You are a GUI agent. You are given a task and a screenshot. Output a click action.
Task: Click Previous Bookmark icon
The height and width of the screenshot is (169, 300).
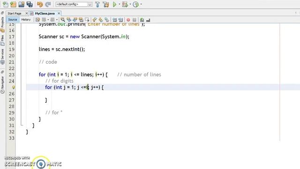[x=95, y=20]
